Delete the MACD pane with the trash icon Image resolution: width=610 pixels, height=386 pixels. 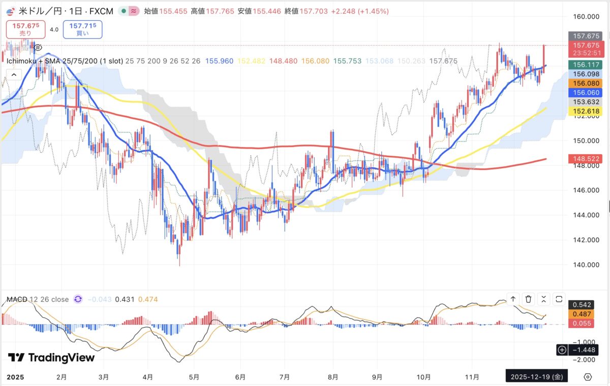click(529, 299)
